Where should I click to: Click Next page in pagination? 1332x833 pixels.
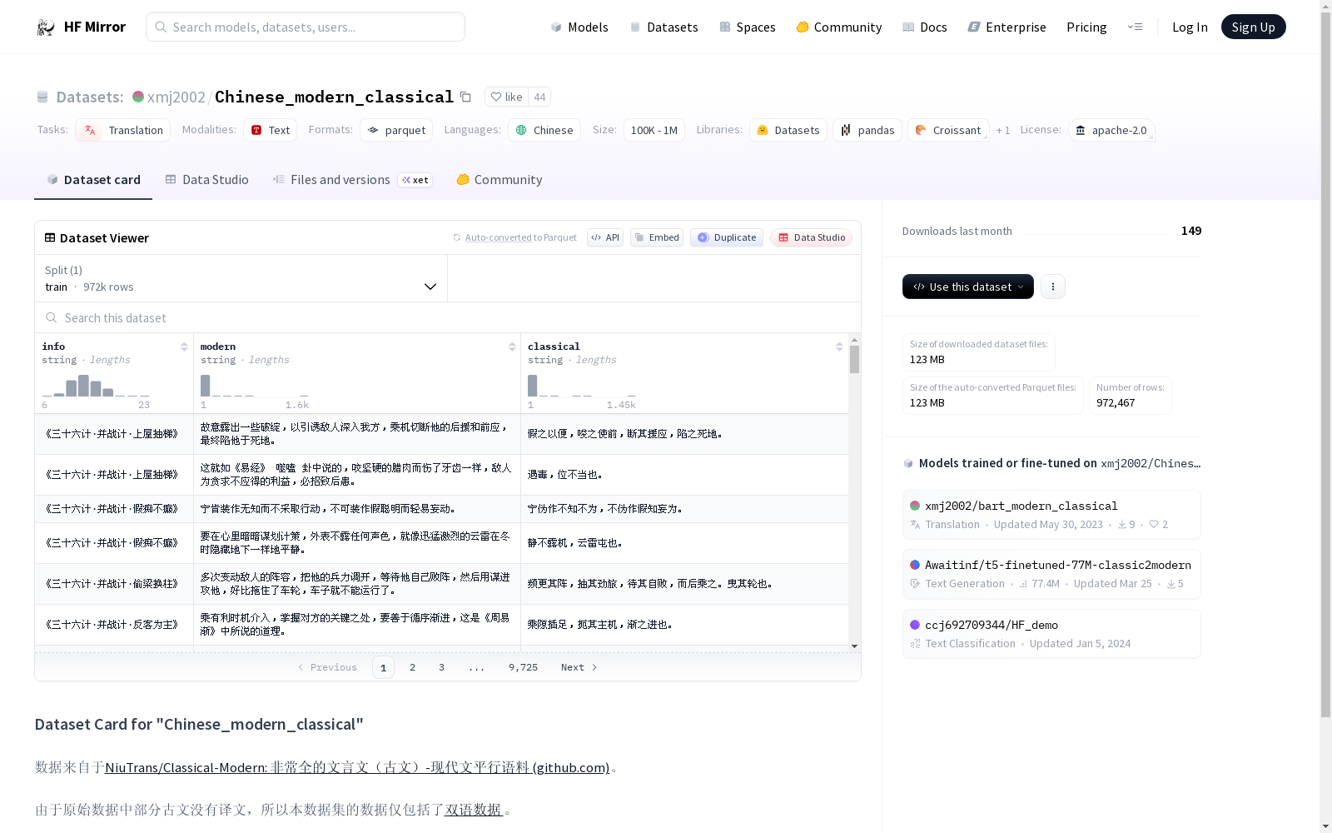coord(579,667)
